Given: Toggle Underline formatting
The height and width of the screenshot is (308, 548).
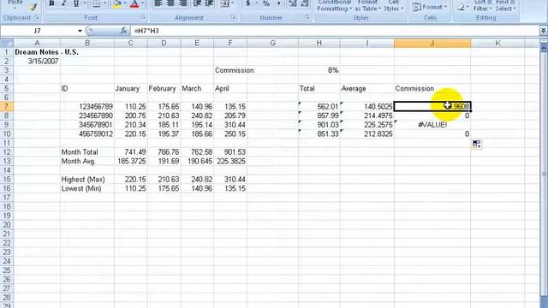Looking at the screenshot, I should click(x=76, y=3).
